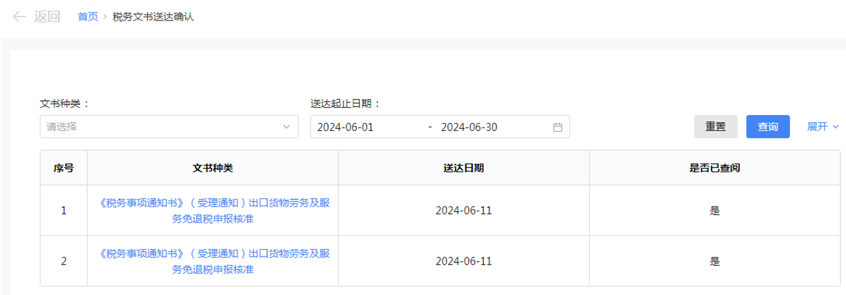Click the back arrow icon

click(19, 16)
